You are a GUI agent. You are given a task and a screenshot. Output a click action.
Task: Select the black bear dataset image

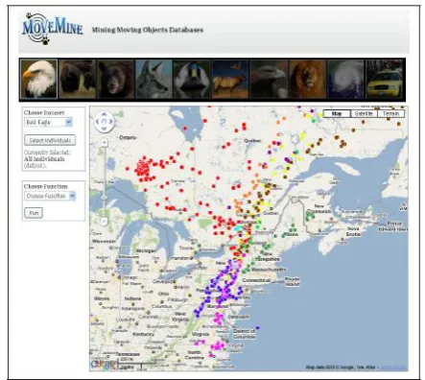point(115,79)
